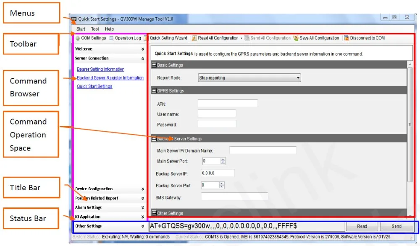Collapse Other Settings group in operation space
The width and height of the screenshot is (420, 246).
pos(154,213)
